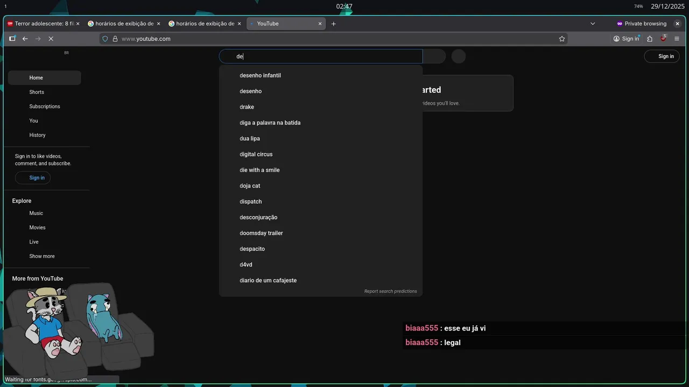Choose suggestion drake
This screenshot has width=689, height=387.
coord(321,107)
